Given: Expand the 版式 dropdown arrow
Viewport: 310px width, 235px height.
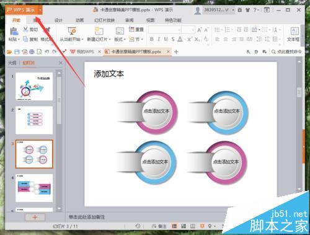Looking at the screenshot, I should [x=125, y=39].
